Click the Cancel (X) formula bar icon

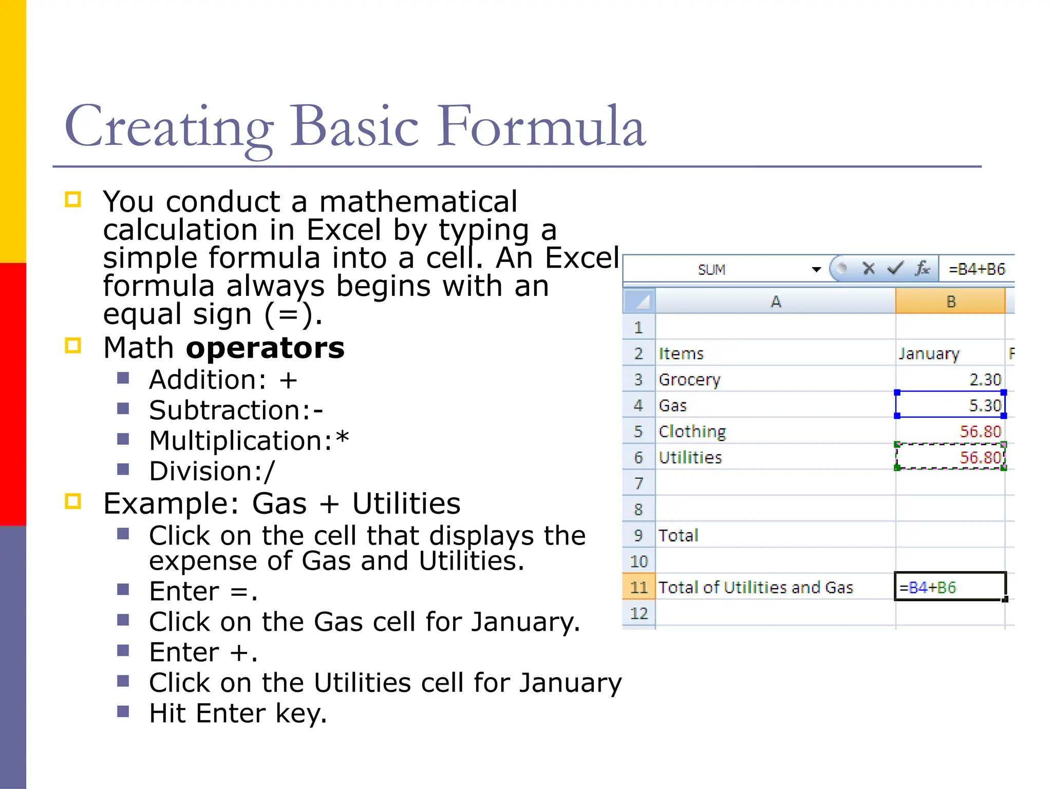click(869, 269)
